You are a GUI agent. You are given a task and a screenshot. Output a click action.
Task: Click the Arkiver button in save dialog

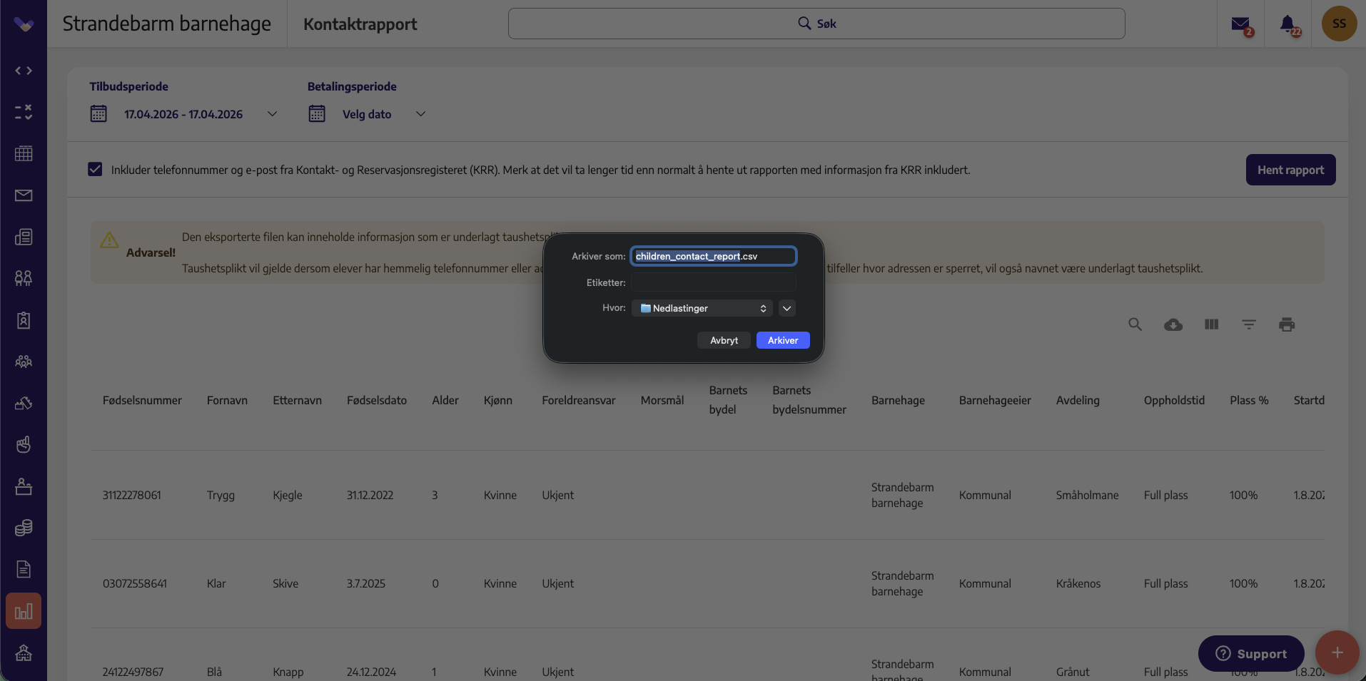(x=783, y=340)
